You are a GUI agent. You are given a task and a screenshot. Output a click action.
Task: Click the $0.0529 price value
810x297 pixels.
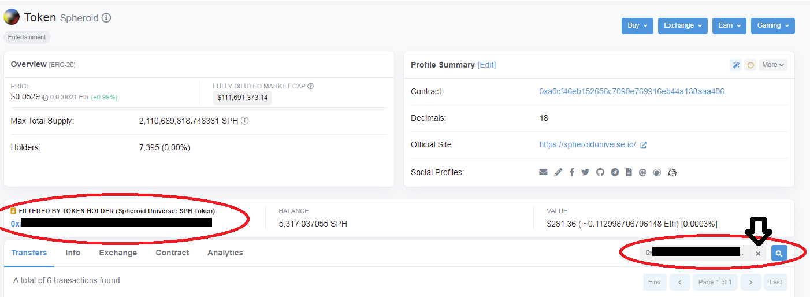pyautogui.click(x=25, y=96)
